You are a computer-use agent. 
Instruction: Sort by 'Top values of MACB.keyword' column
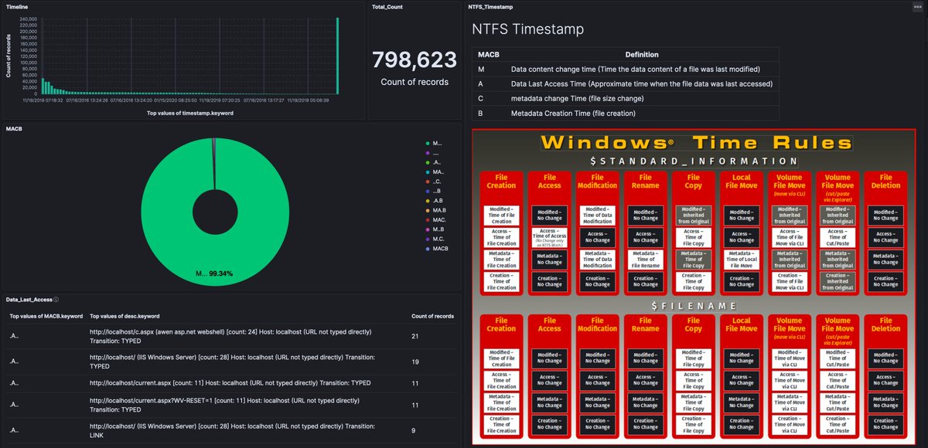(46, 316)
